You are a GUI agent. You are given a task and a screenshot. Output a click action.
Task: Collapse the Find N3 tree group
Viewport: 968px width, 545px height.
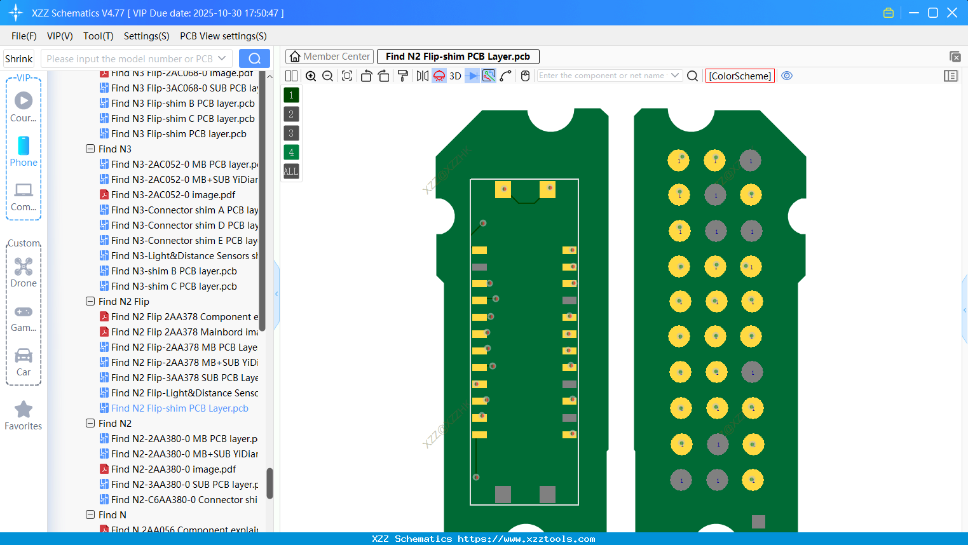pyautogui.click(x=90, y=149)
